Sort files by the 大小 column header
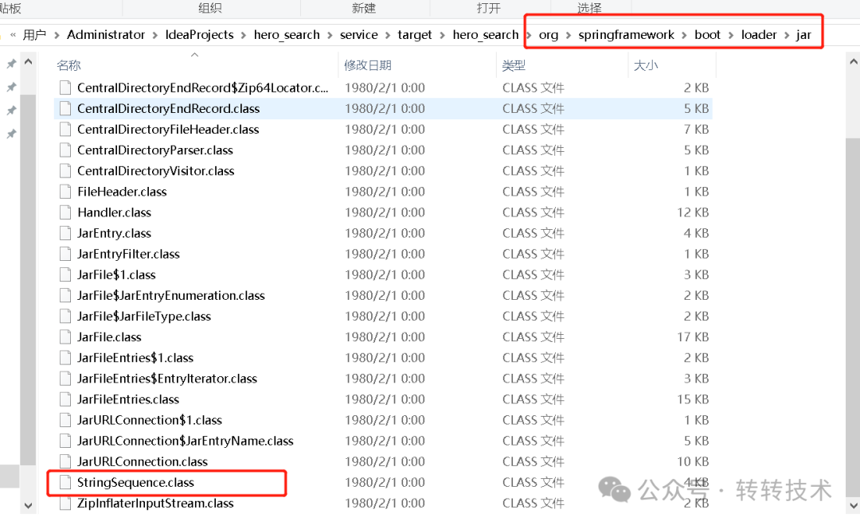Viewport: 860px width, 525px height. pos(646,66)
